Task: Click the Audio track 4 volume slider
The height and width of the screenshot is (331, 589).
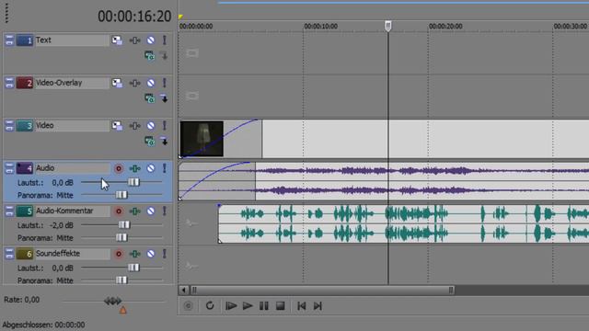Action: 133,182
